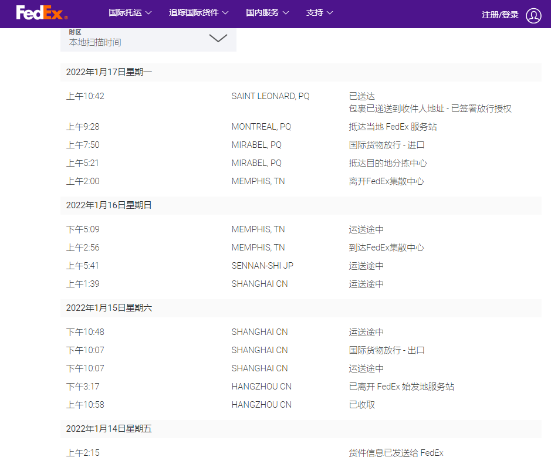Click 包裹已递送到收件人地址 - 已签署放行授权 text
This screenshot has width=551, height=464.
tap(430, 109)
